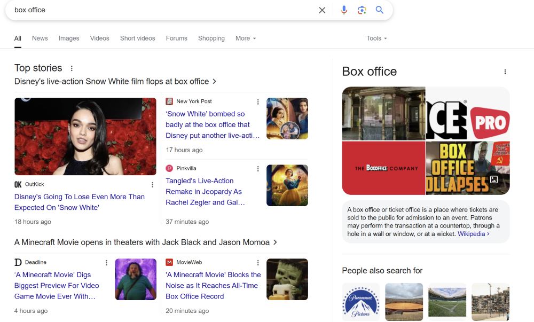Clear the search box with the X icon
The height and width of the screenshot is (322, 534).
[x=322, y=10]
